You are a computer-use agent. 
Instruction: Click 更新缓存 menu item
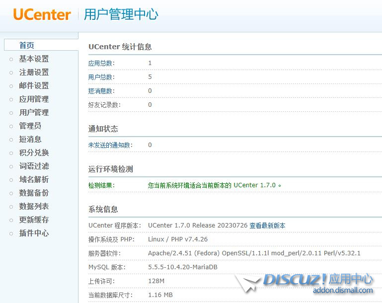(x=34, y=220)
